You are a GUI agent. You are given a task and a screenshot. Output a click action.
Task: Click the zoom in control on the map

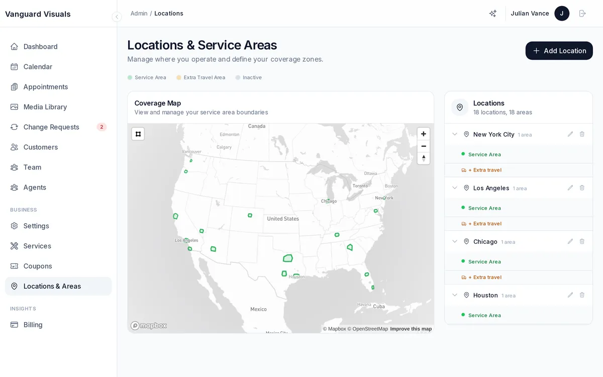tap(423, 134)
